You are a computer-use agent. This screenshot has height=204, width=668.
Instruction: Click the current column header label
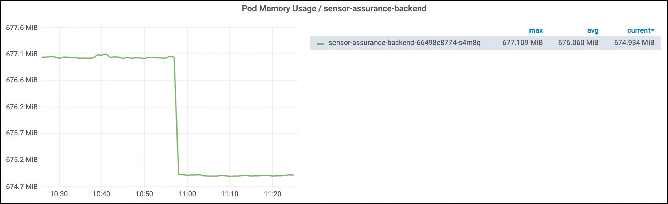pos(639,30)
